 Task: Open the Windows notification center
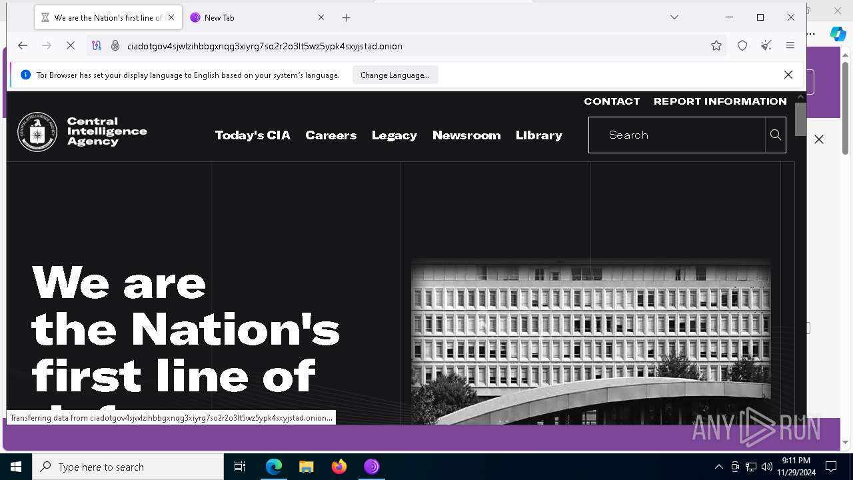[831, 467]
